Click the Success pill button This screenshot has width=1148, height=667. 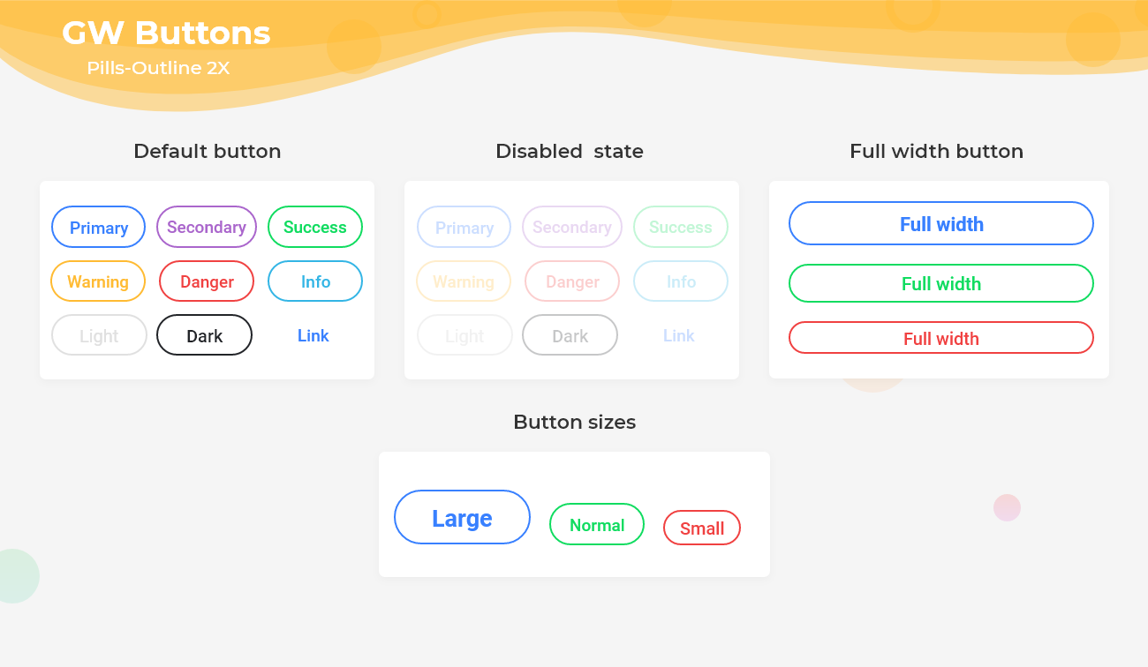[315, 227]
